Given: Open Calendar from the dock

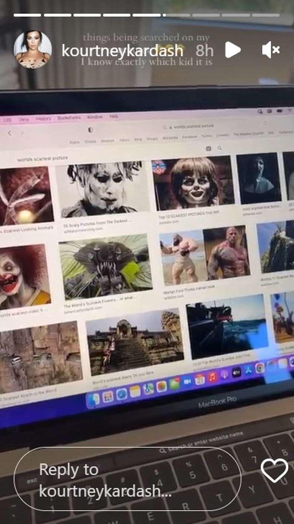Looking at the screenshot, I should [x=200, y=379].
